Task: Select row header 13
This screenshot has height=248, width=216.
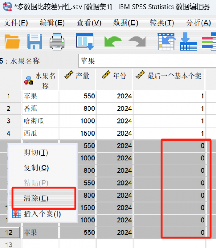Action: 10,244
